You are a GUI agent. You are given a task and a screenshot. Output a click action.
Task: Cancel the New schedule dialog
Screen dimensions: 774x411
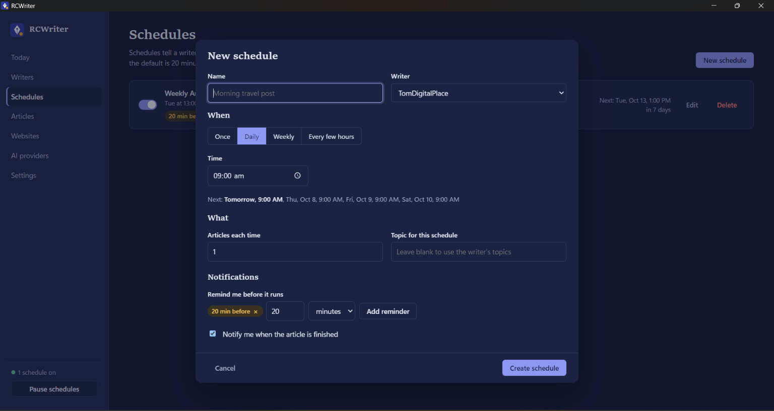click(x=225, y=368)
